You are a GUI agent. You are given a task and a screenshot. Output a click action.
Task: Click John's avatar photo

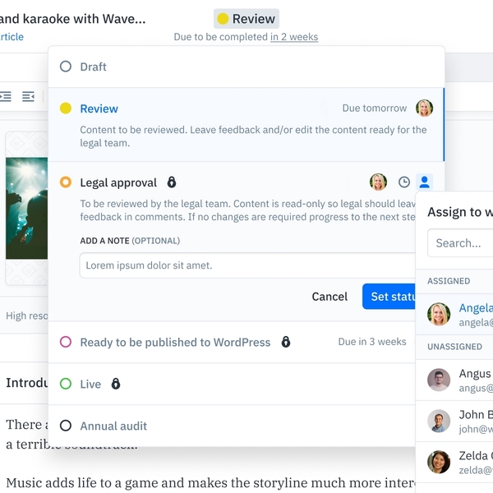point(439,421)
